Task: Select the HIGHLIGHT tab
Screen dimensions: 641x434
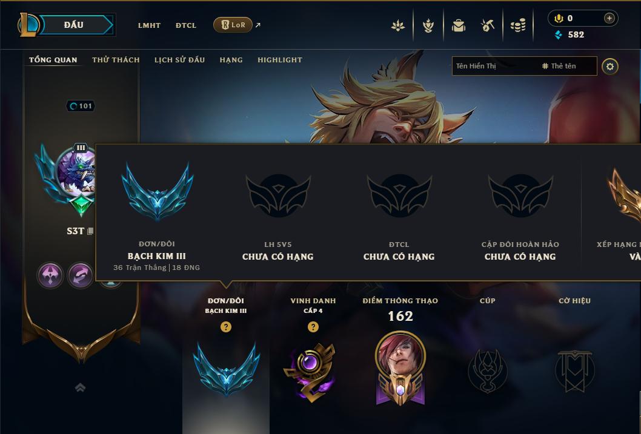Action: point(280,60)
